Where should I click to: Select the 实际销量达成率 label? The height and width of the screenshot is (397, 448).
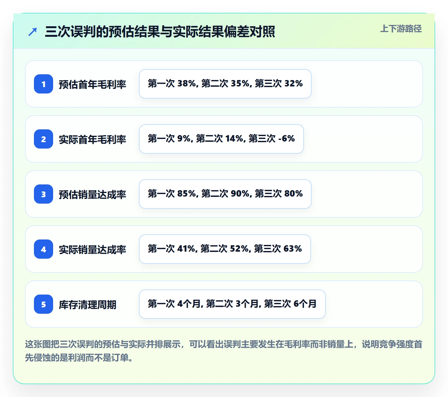tap(92, 249)
